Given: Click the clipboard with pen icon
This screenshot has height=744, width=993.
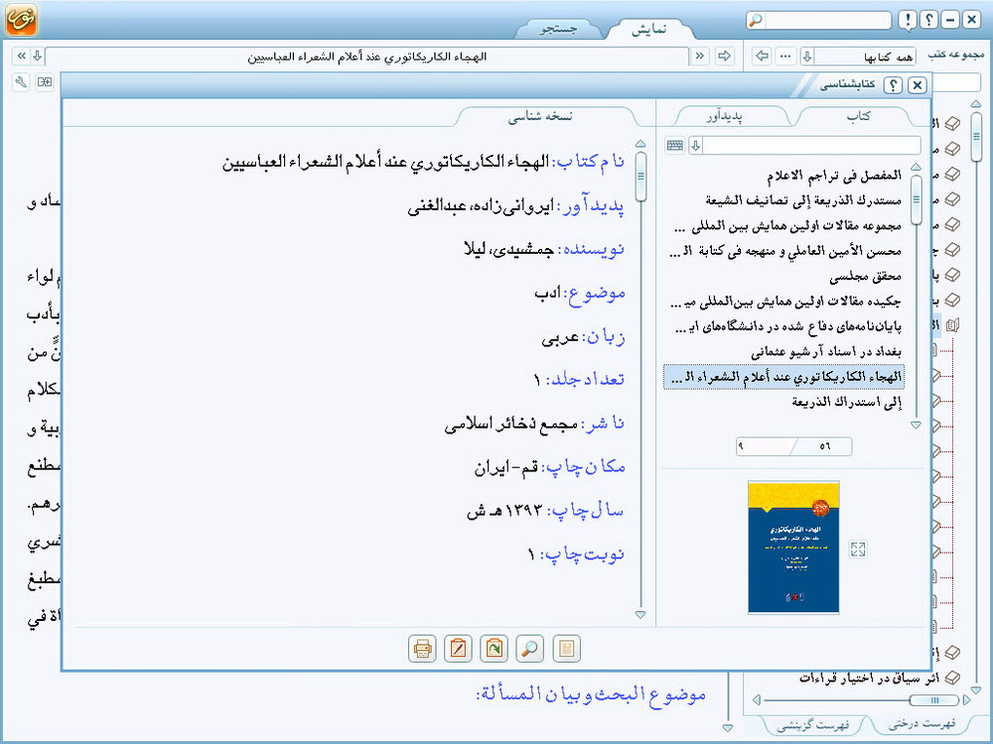Looking at the screenshot, I should (x=458, y=649).
